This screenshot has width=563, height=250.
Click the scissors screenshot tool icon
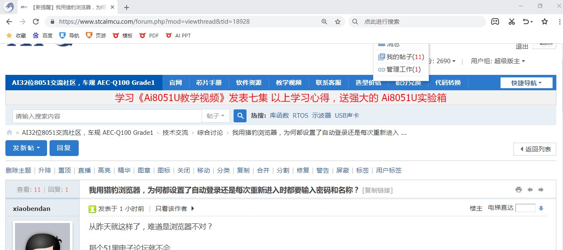512,22
